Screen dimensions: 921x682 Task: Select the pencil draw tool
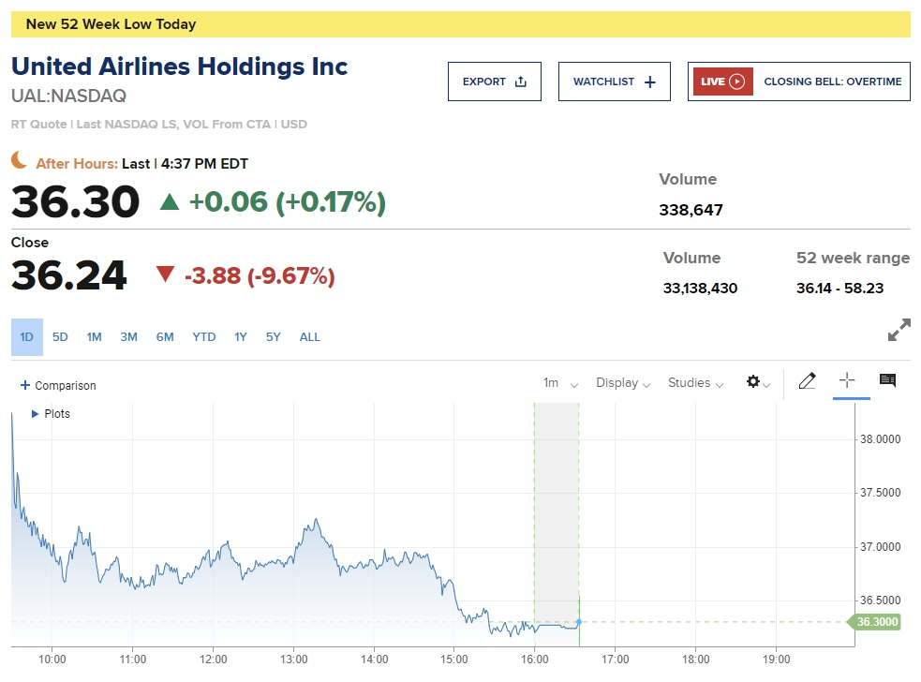click(807, 381)
